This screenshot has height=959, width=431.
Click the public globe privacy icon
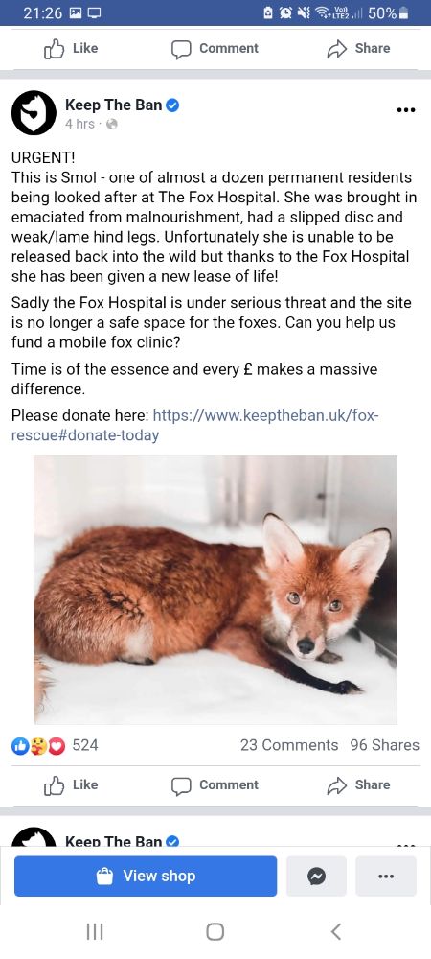pyautogui.click(x=112, y=124)
